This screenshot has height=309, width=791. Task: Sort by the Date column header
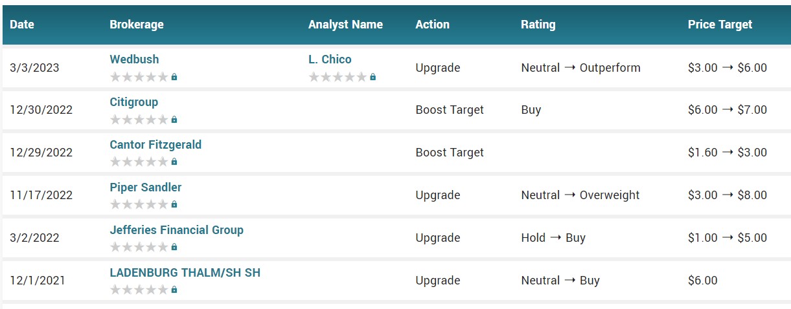click(x=22, y=25)
